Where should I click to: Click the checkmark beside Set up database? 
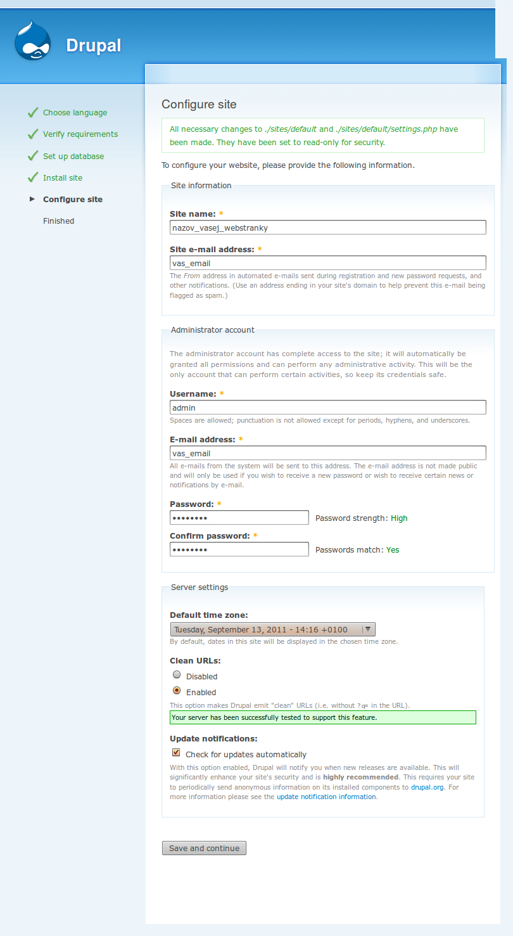click(x=34, y=156)
